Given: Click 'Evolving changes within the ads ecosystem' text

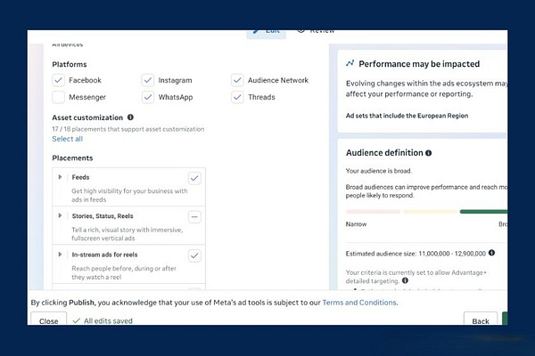Looking at the screenshot, I should (426, 89).
